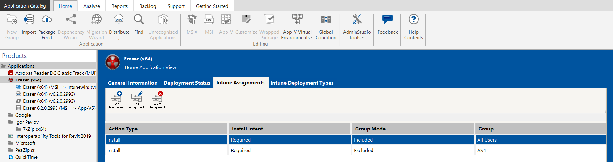Click the Application Catalog button
The width and height of the screenshot is (613, 162).
25,6
